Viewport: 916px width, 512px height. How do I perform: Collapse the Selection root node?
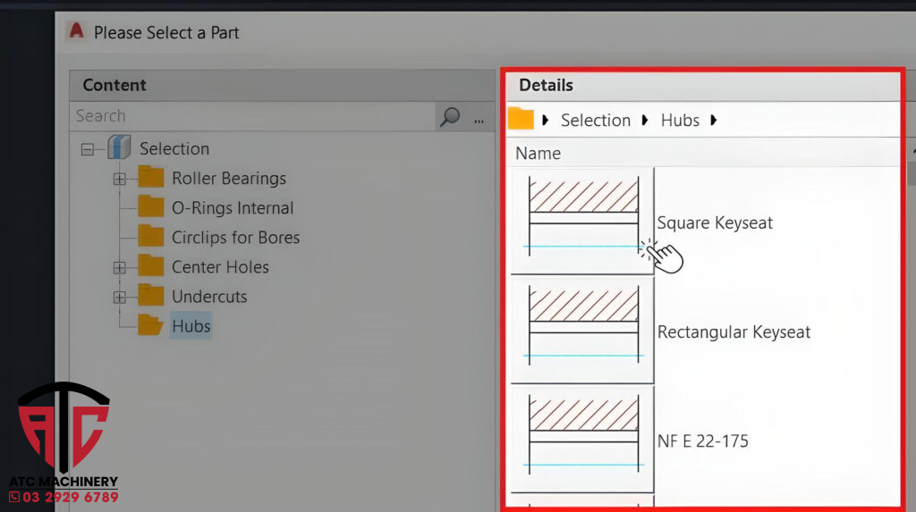click(x=87, y=149)
